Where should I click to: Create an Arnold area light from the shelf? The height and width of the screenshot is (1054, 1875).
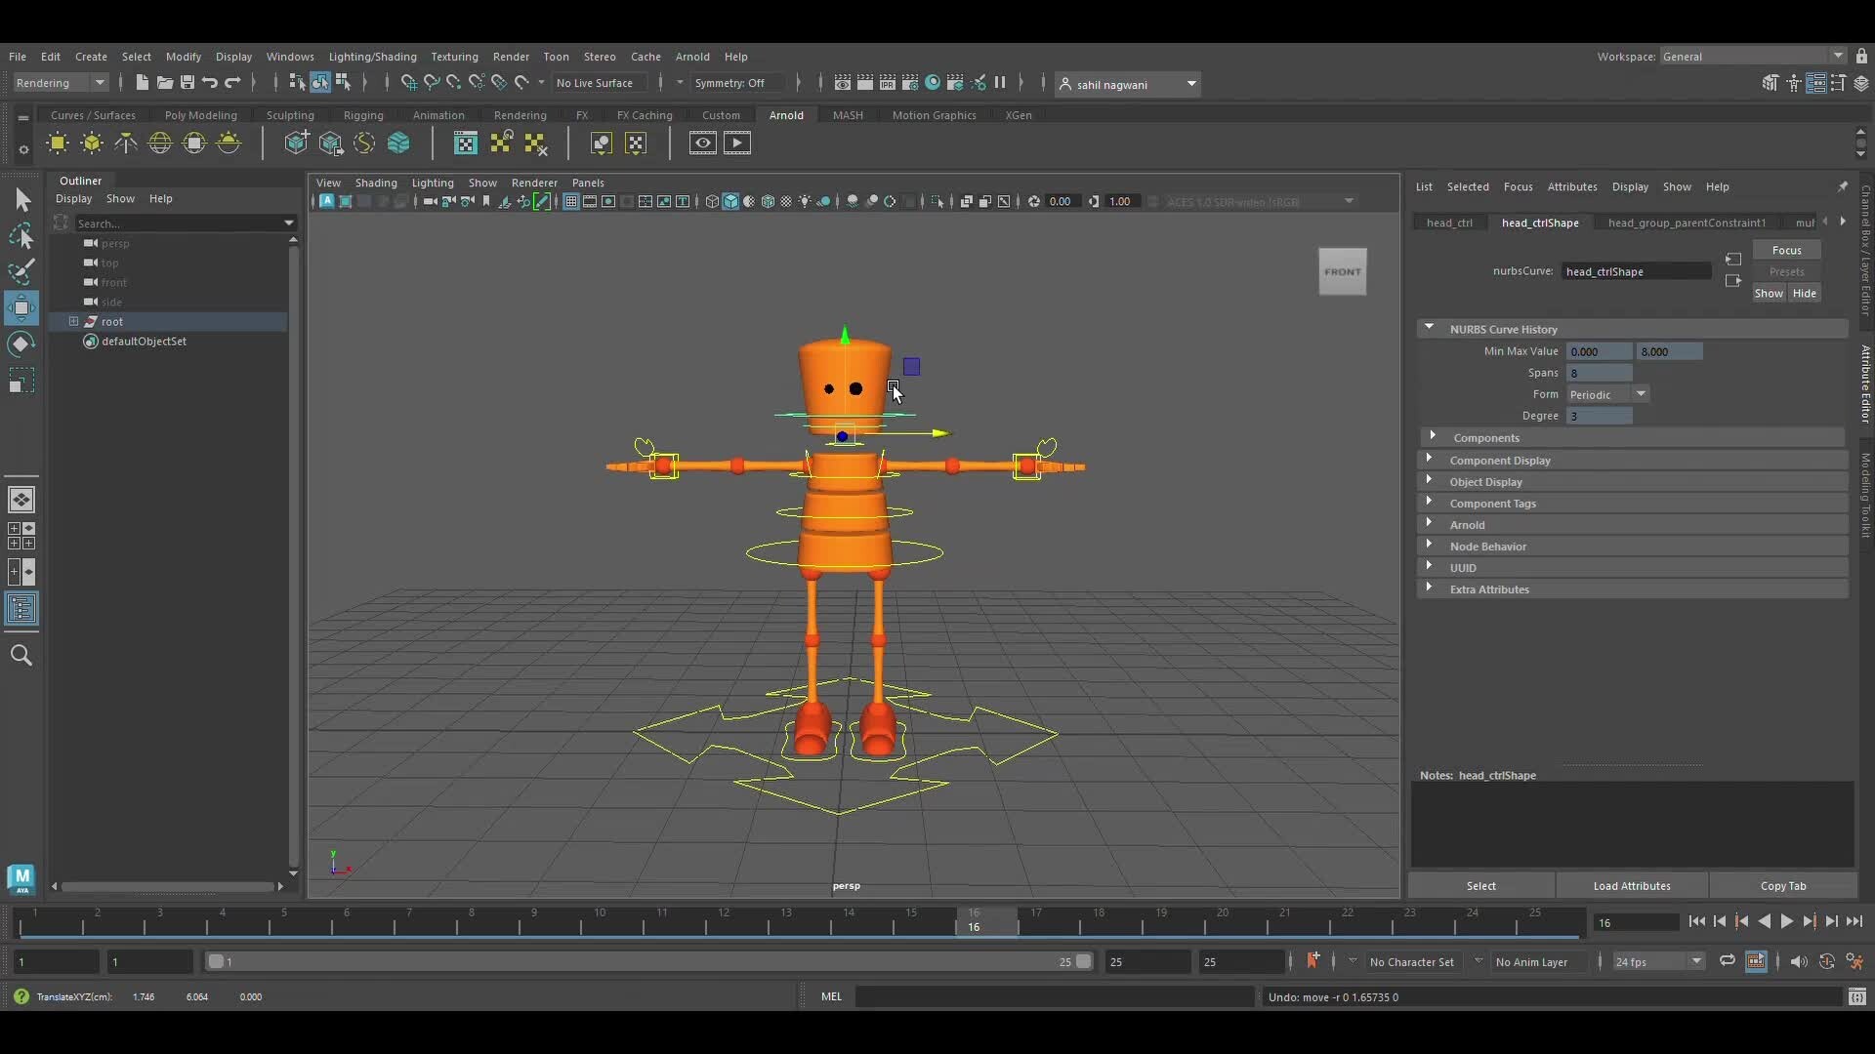[57, 143]
